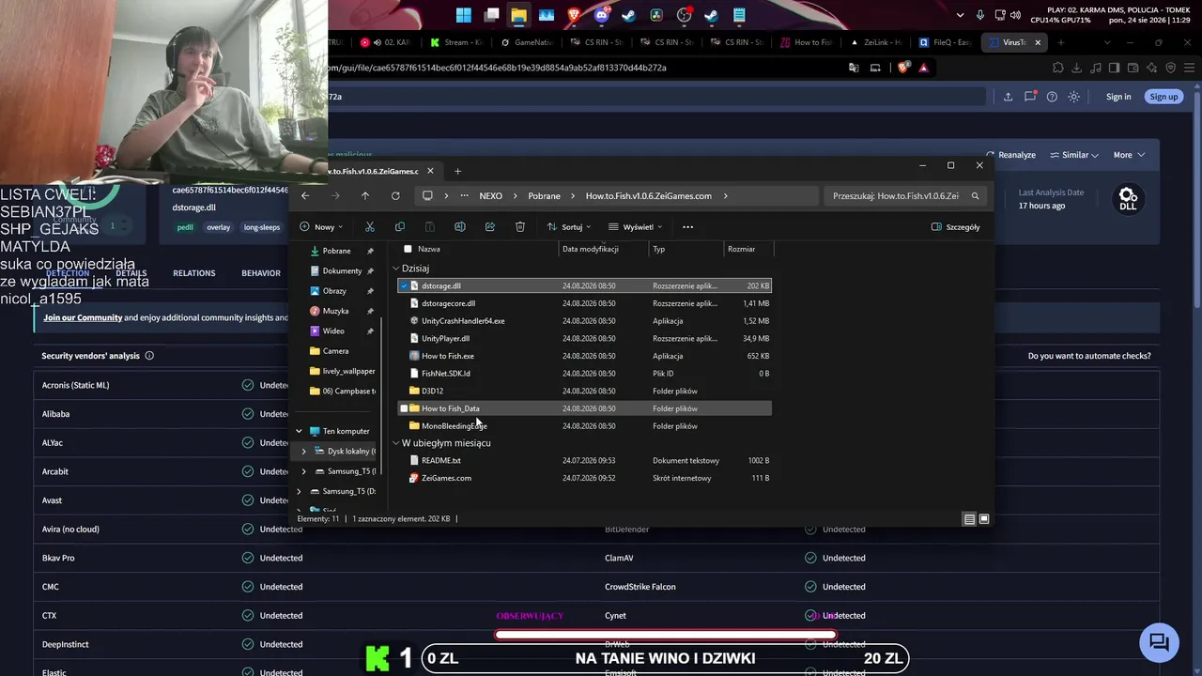The image size is (1202, 676).
Task: Go up one folder level in Explorer
Action: coord(365,195)
